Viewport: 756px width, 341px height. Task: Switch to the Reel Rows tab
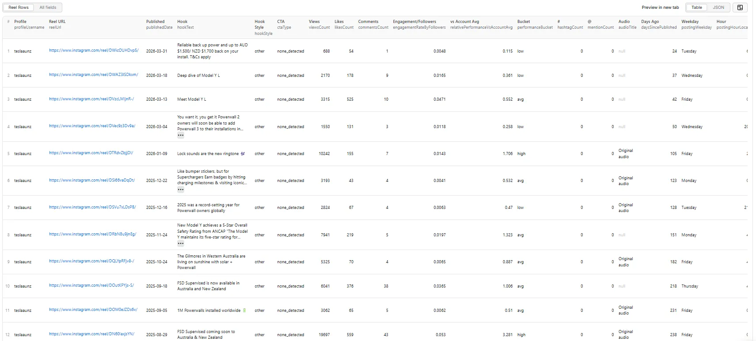click(19, 8)
